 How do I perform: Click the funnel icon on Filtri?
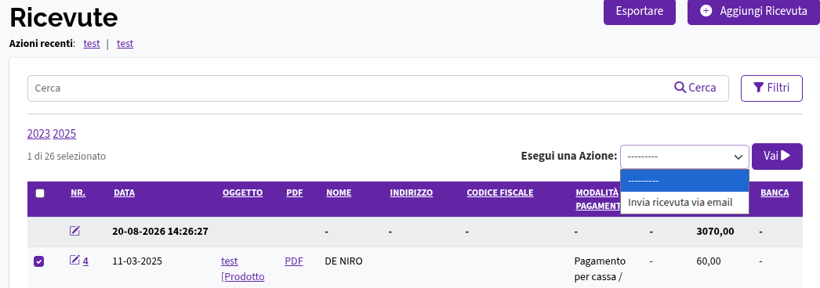(x=758, y=88)
